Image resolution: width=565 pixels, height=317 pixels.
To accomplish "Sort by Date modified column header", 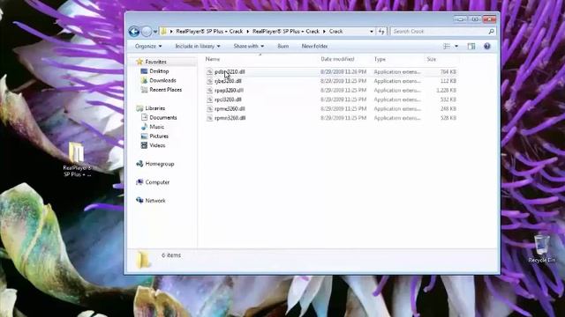I will (337, 59).
